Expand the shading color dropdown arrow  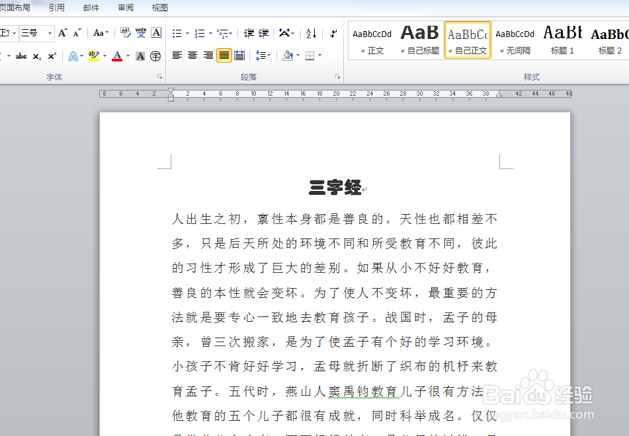click(x=298, y=55)
